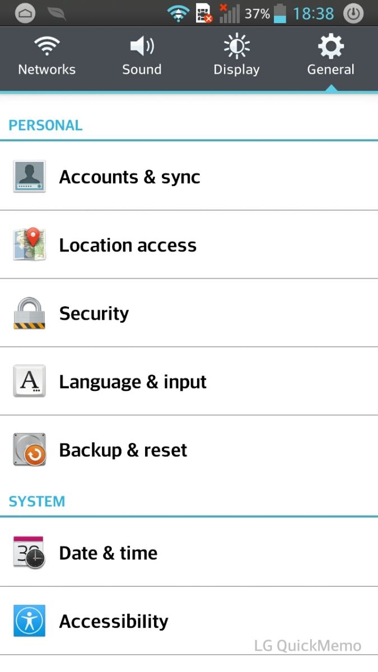Tap the leaf icon in status bar
This screenshot has width=378, height=672.
[x=57, y=13]
